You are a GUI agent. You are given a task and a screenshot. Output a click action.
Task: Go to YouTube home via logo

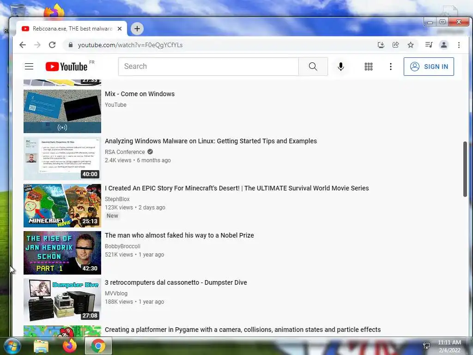(67, 67)
